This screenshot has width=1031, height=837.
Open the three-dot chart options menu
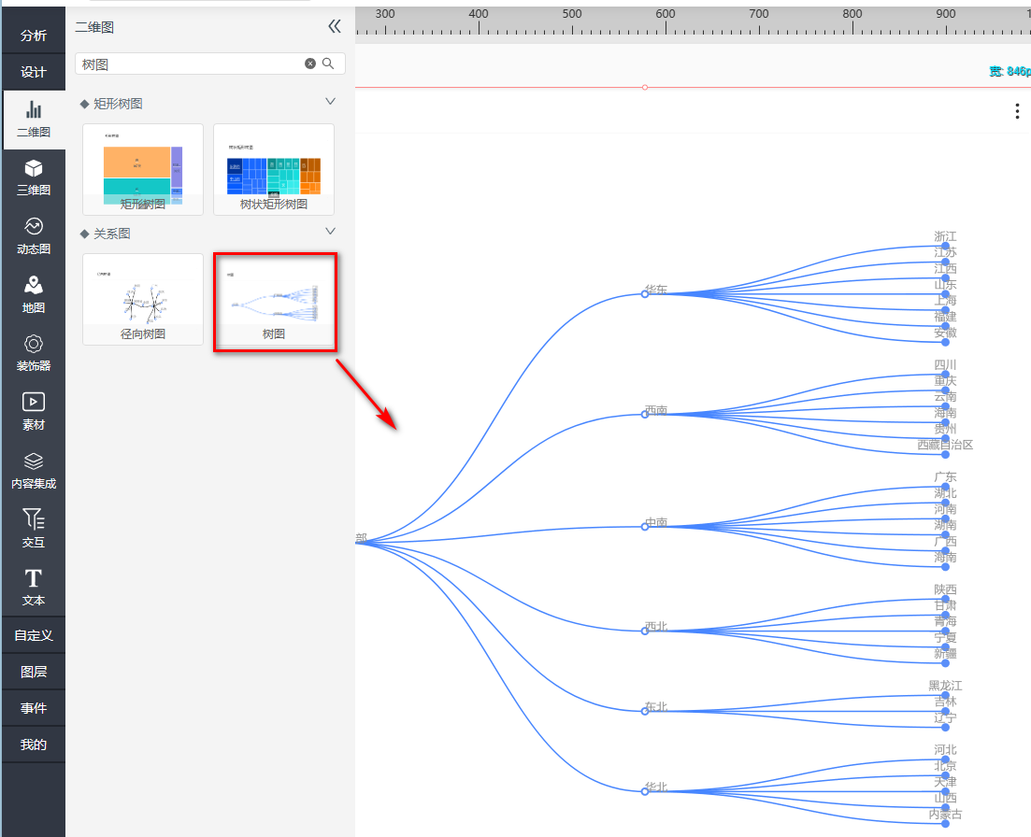click(1017, 111)
